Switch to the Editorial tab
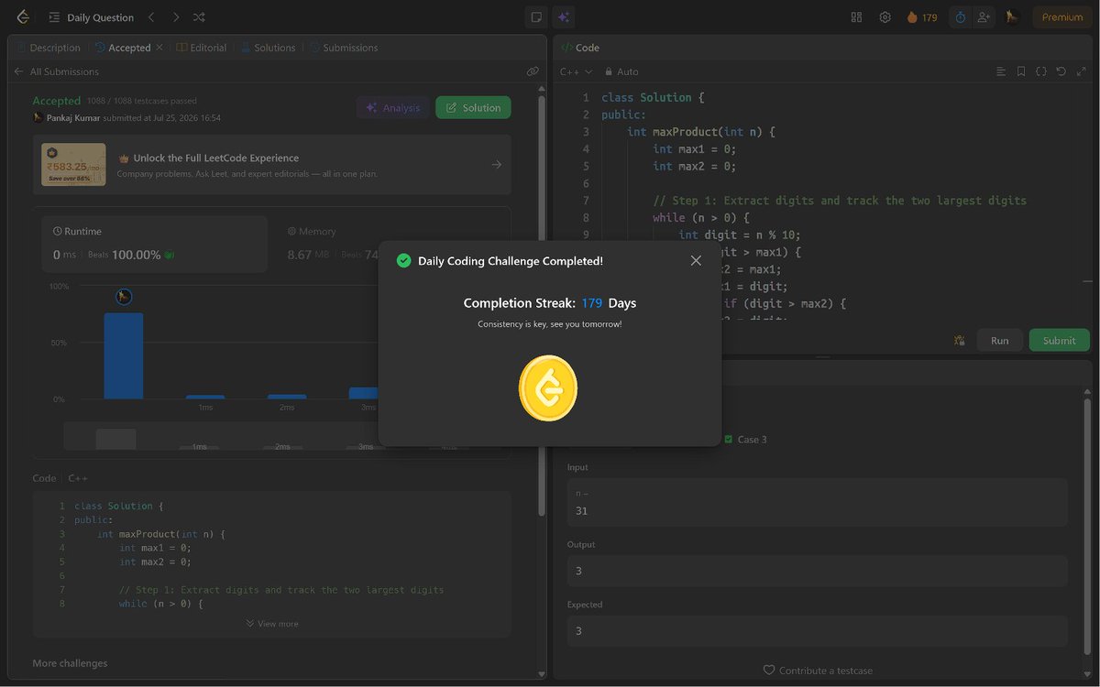The height and width of the screenshot is (687, 1100). click(202, 48)
